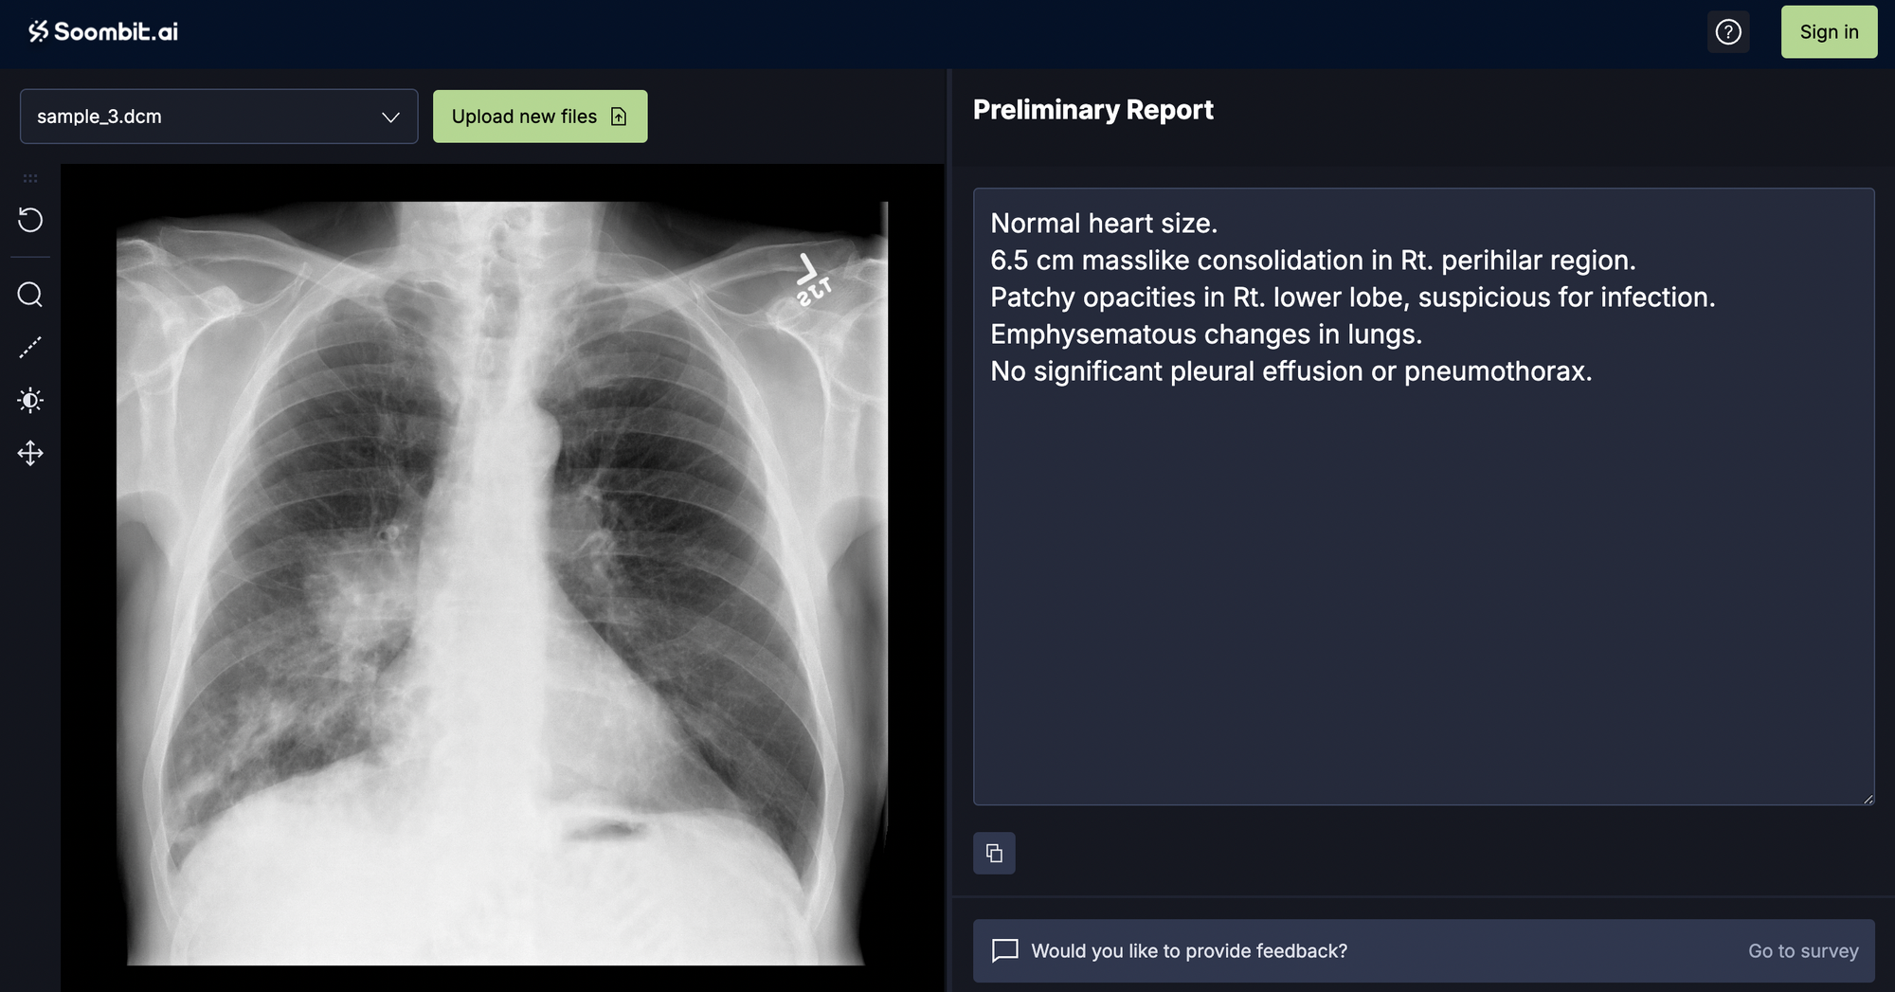Screen dimensions: 1895x992
Task: Click the 'Patchy opacities in Rt. lower lobe' line
Action: pyautogui.click(x=1353, y=298)
